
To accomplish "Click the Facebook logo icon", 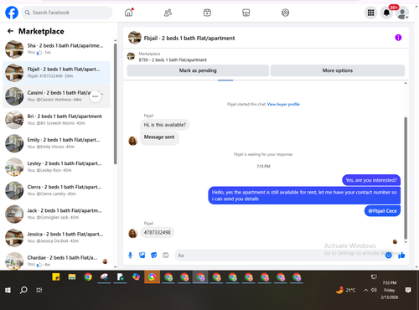I will (12, 13).
